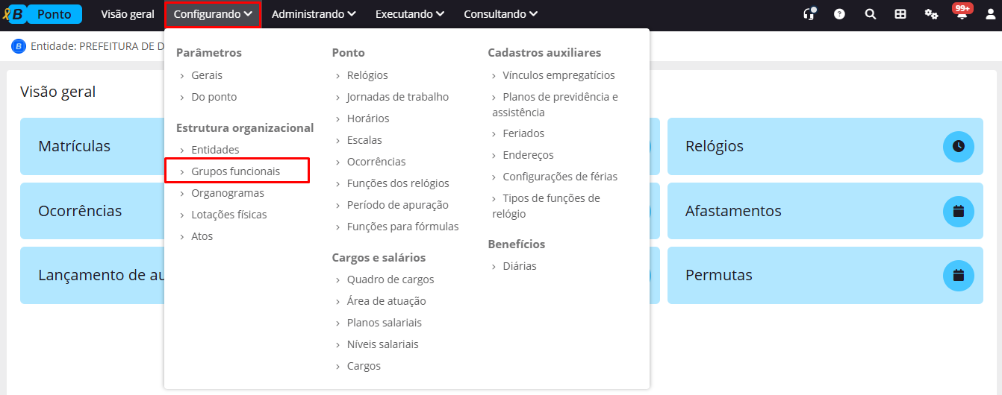Open the help question mark icon

pos(839,14)
